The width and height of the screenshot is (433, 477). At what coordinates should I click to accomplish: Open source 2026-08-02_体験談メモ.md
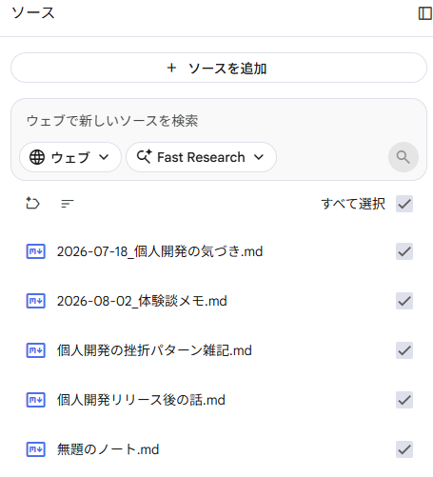[142, 301]
